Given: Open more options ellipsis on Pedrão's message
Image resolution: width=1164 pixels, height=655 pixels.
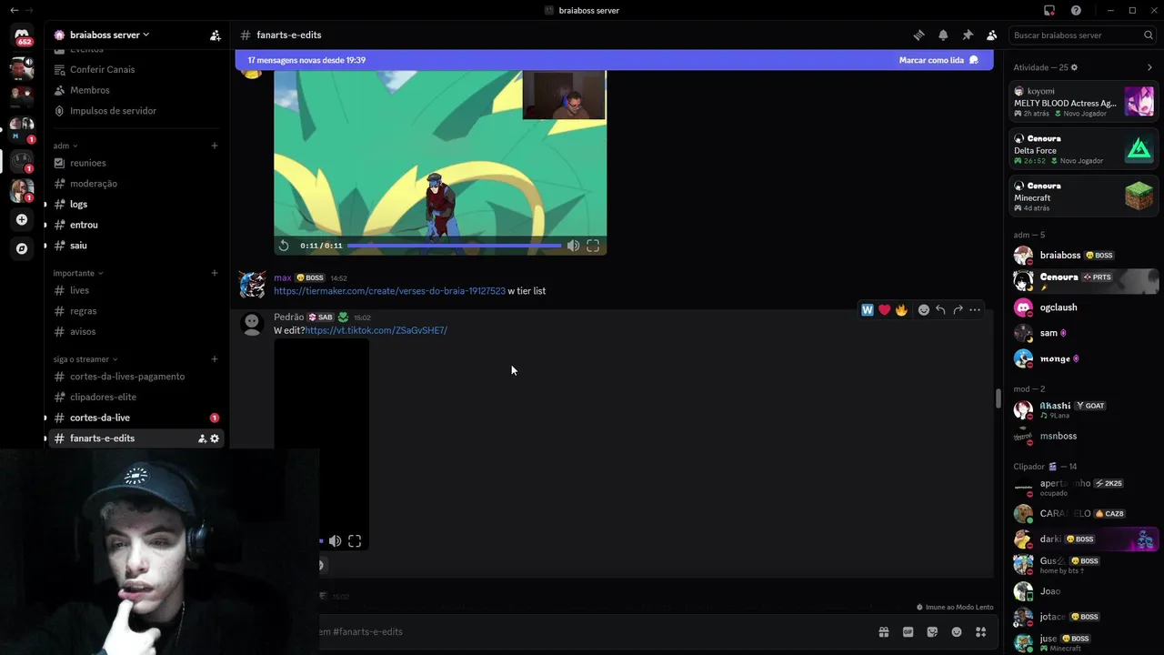Looking at the screenshot, I should 975,310.
